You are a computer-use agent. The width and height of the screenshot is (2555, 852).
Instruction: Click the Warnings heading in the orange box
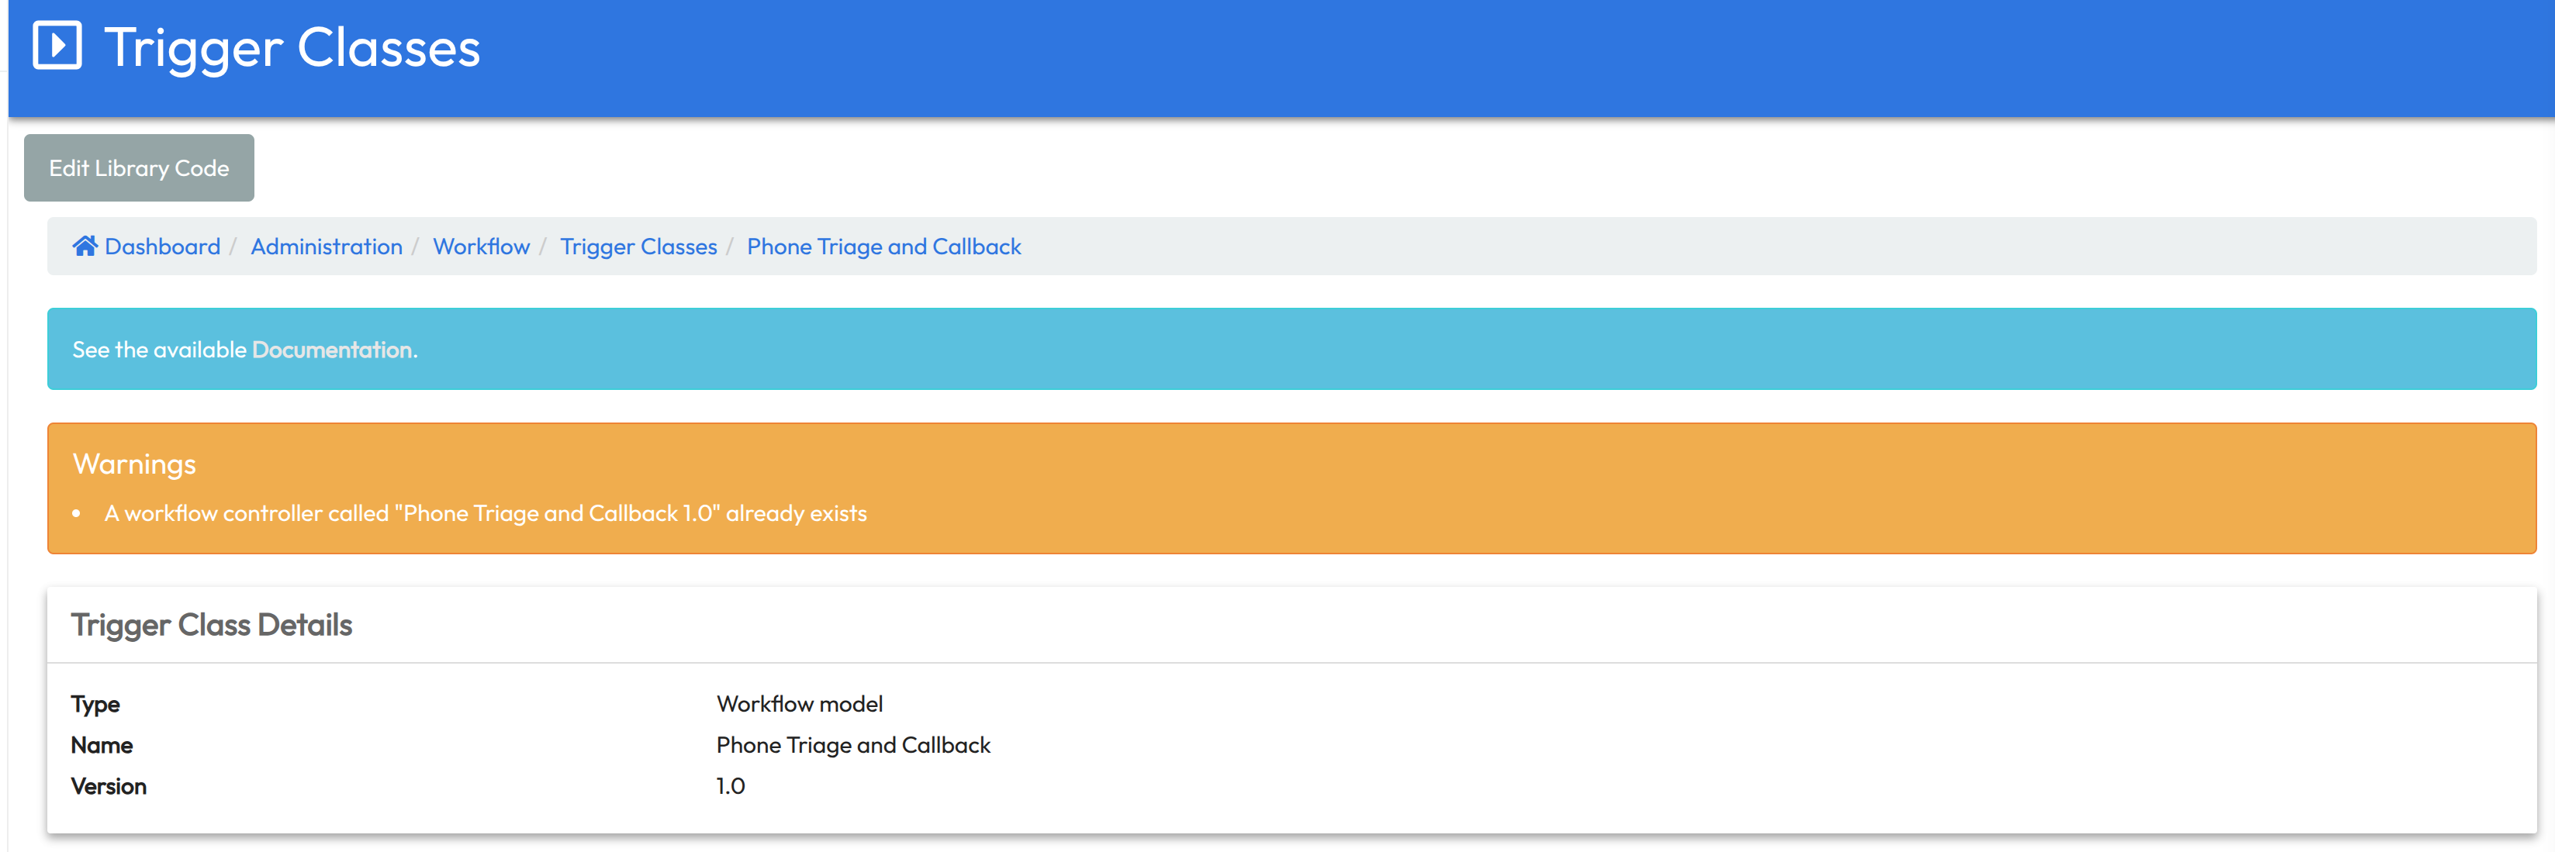click(x=134, y=464)
